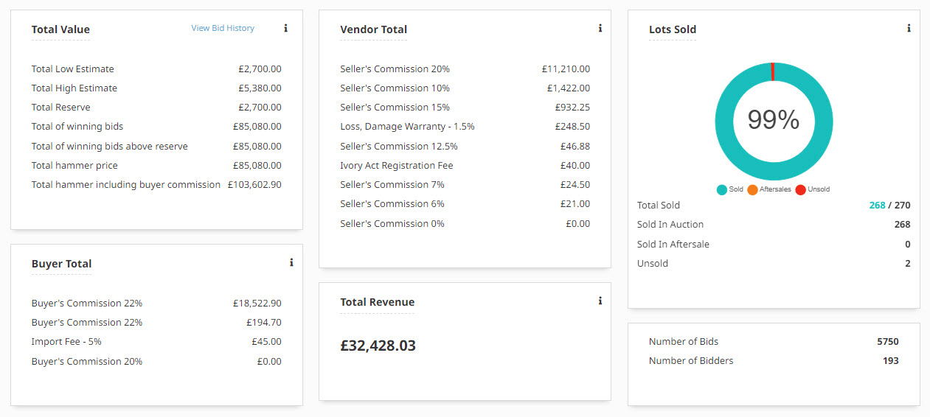
Task: Click the Lots Sold heading
Action: [672, 30]
